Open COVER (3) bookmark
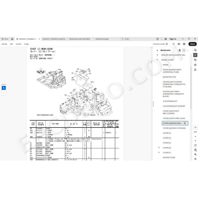The height and width of the screenshot is (198, 198). coord(167,133)
